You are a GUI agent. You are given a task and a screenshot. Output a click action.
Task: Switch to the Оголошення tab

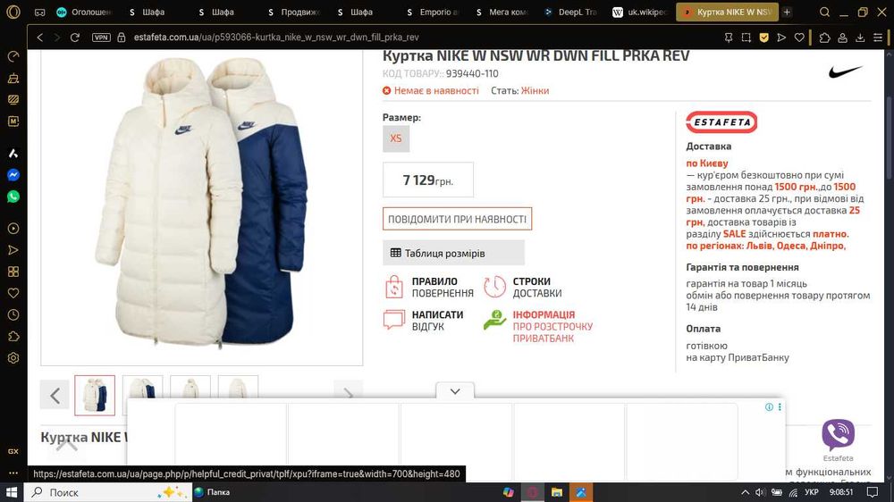point(84,12)
